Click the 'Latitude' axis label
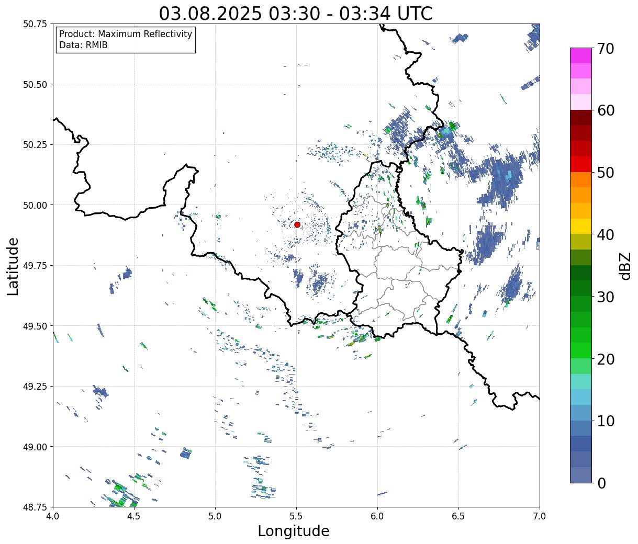The height and width of the screenshot is (544, 638). click(x=13, y=266)
